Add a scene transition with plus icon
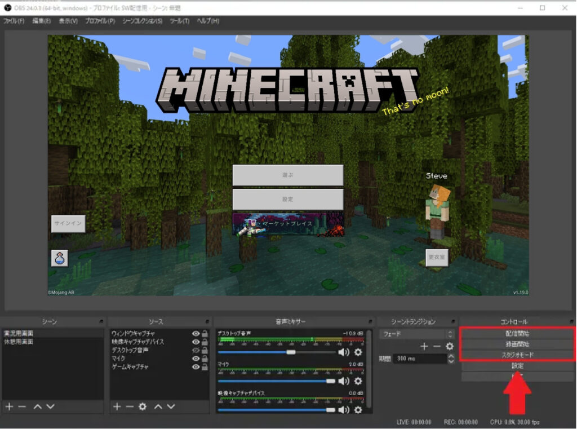 pyautogui.click(x=424, y=347)
